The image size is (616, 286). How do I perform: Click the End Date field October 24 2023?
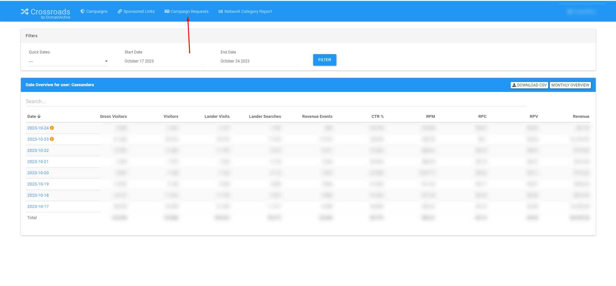click(260, 61)
